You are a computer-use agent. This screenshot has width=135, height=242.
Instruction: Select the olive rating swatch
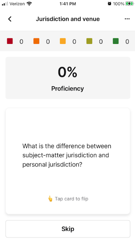(89, 41)
